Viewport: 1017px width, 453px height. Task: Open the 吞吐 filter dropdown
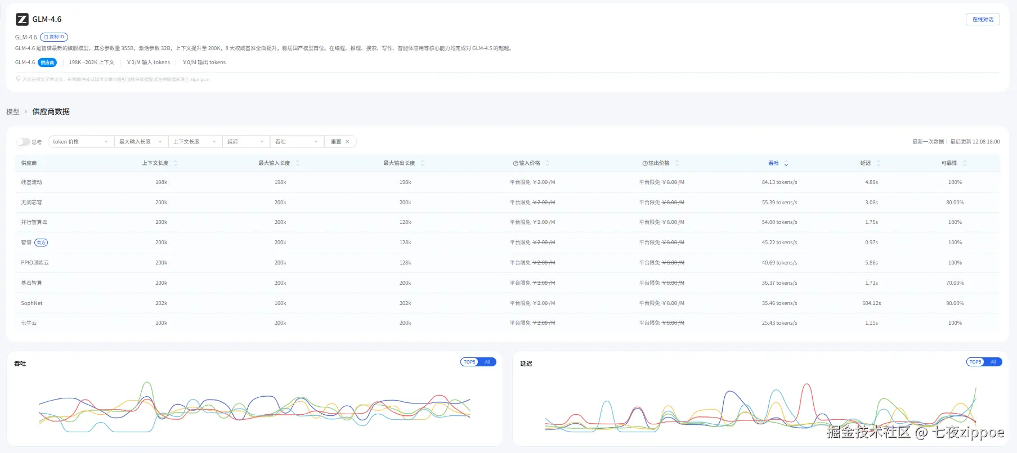point(297,142)
